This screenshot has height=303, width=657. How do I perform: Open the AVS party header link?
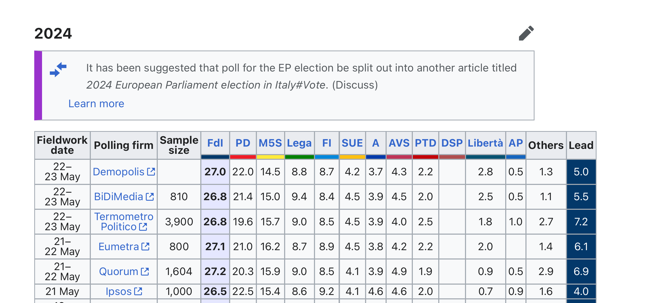399,143
